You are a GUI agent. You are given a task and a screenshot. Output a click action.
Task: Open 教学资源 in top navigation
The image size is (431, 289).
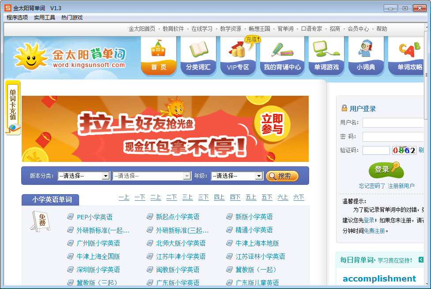231,29
